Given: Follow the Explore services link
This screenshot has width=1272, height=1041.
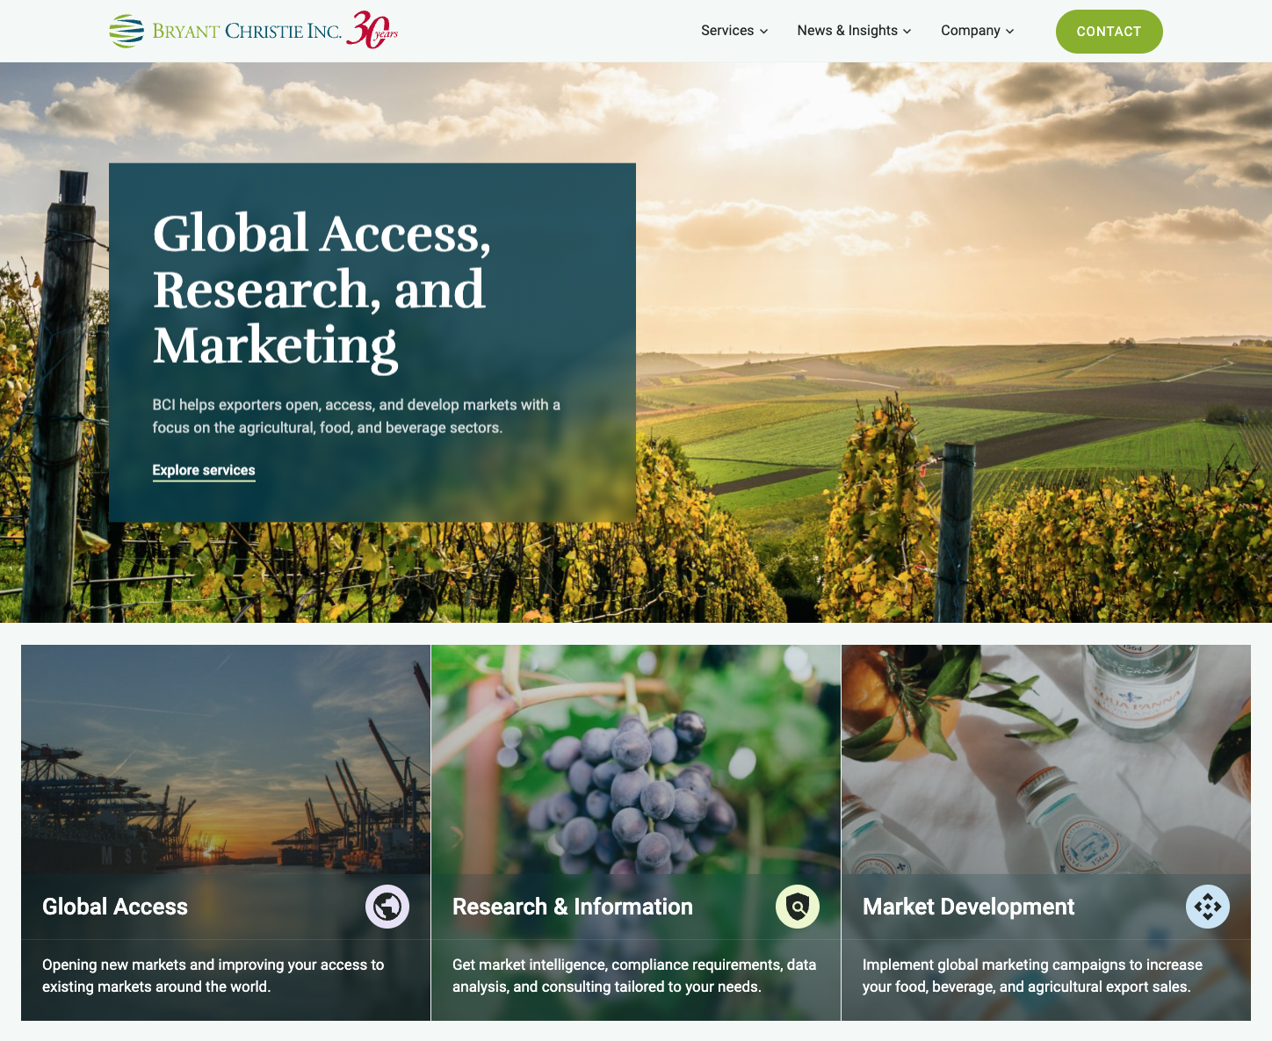Looking at the screenshot, I should point(204,471).
